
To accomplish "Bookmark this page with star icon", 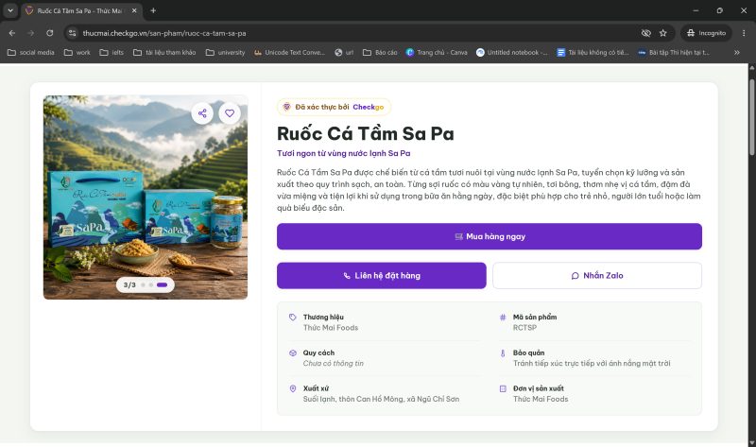I will tap(663, 33).
